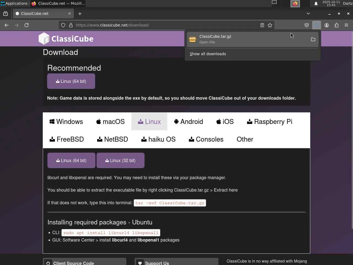Switch to the ClassiCube.net browser tab

(x=43, y=14)
